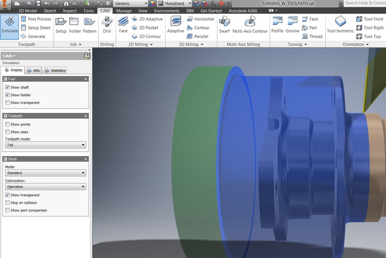Open the stock Mode dropdown
Screen dimensions: 386x258
pyautogui.click(x=45, y=173)
